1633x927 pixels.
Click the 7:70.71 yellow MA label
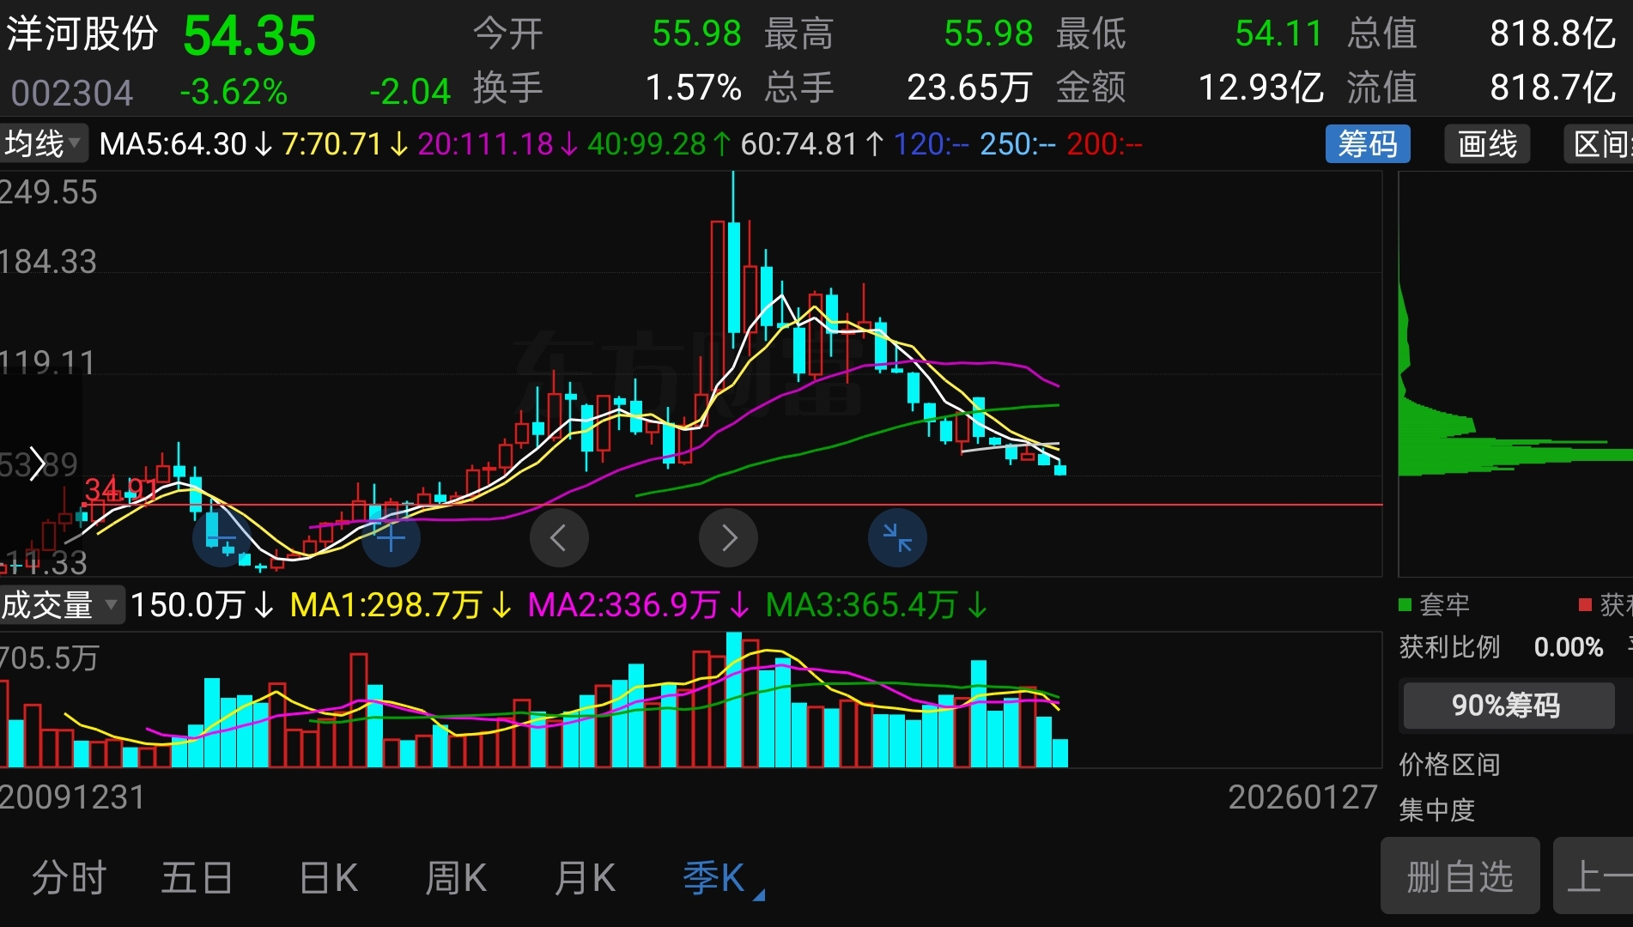click(344, 144)
